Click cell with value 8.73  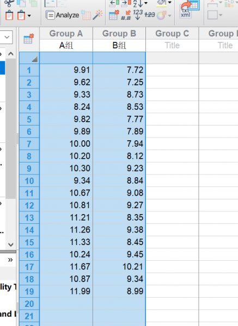coord(119,95)
